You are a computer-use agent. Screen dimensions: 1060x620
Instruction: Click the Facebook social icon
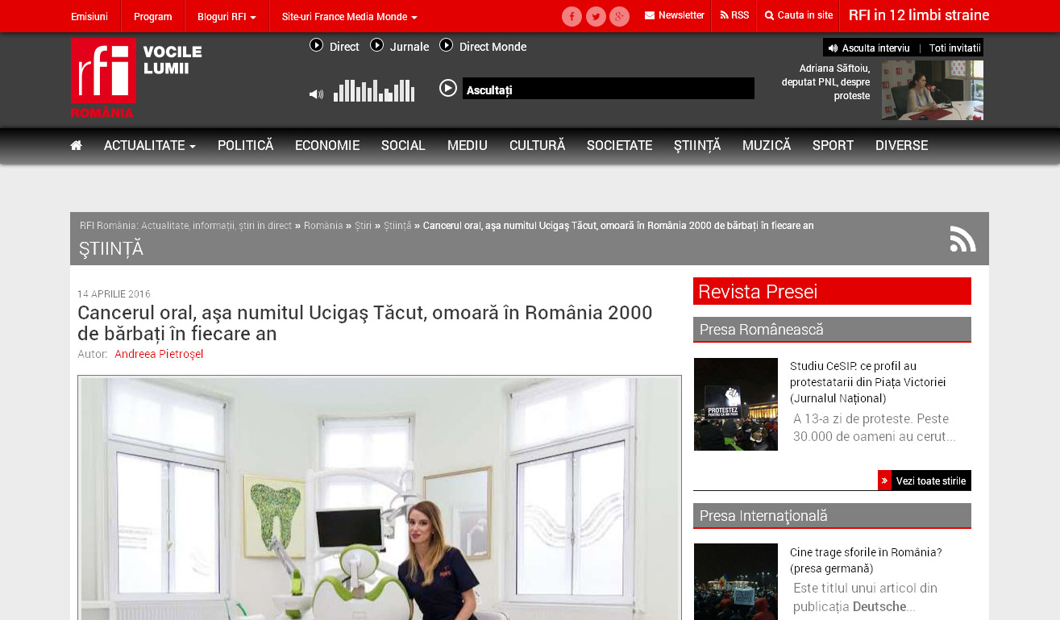click(x=572, y=16)
